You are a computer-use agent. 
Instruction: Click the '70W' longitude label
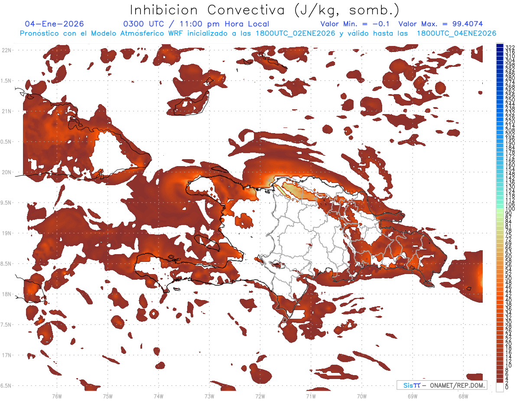(362, 396)
